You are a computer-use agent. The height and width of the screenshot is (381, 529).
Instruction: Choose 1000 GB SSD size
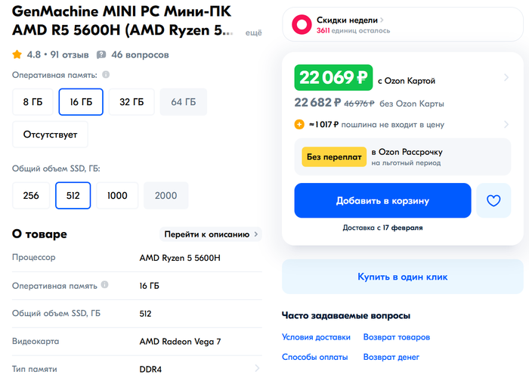[117, 195]
